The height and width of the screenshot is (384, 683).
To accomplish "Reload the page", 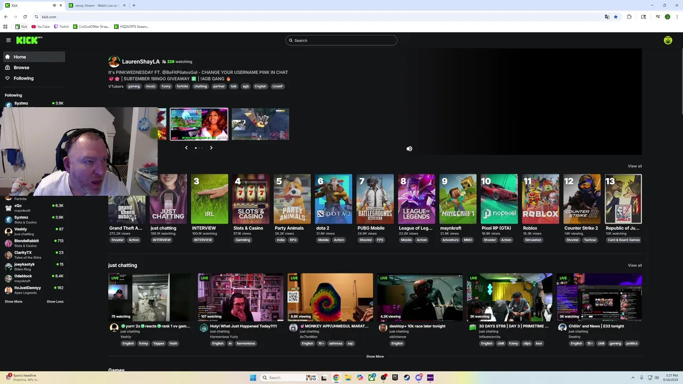I will point(25,17).
